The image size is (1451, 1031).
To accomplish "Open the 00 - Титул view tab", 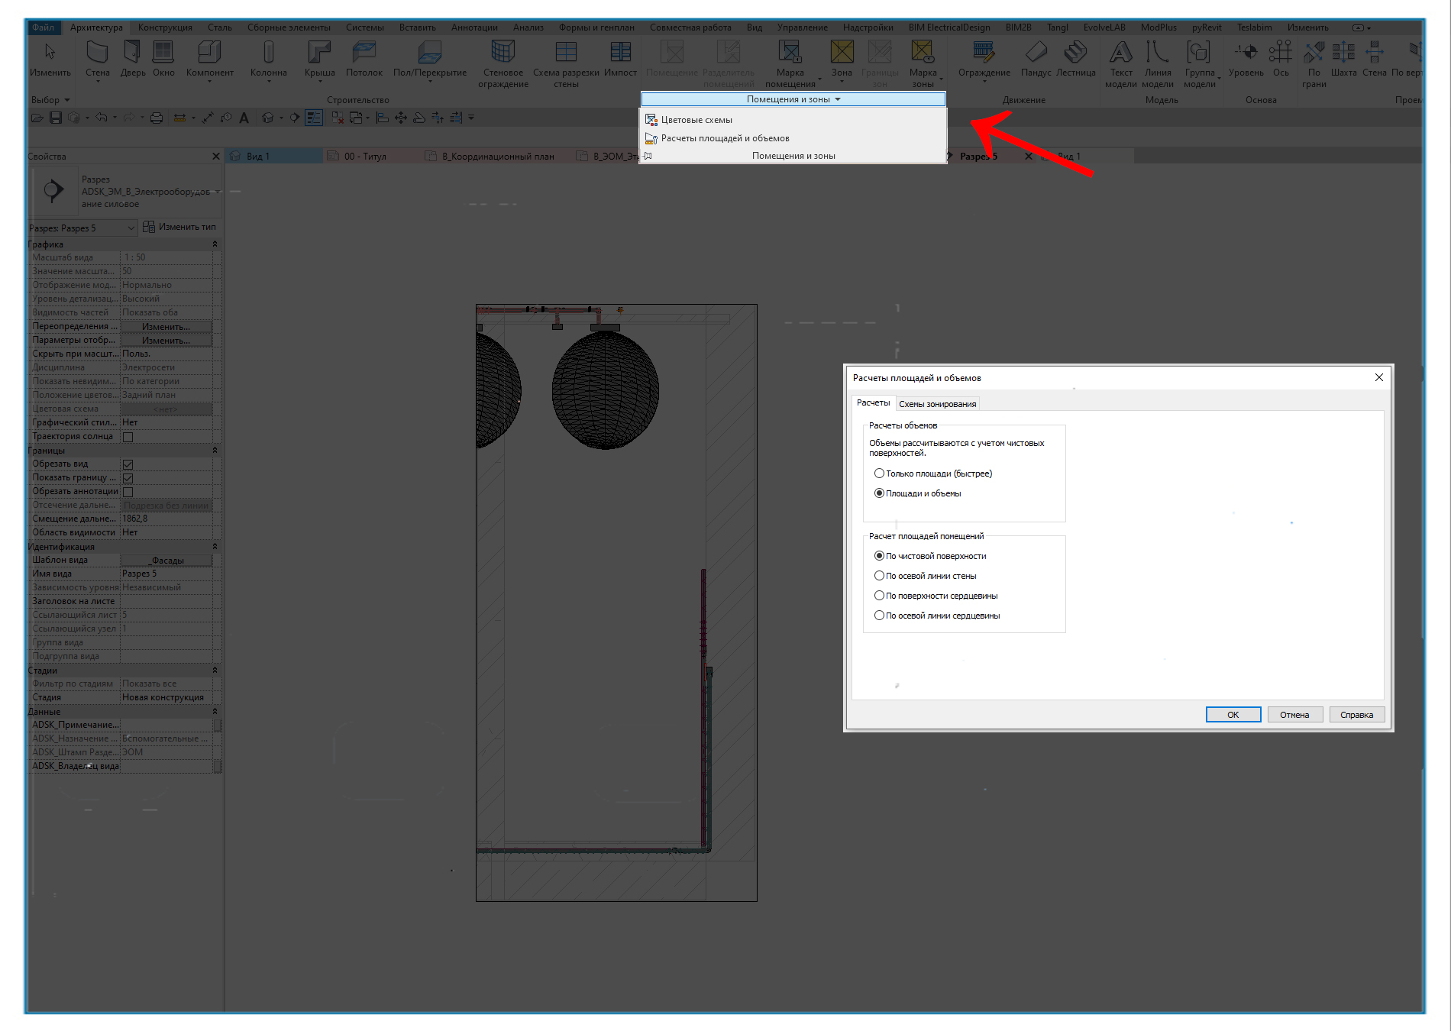I will coord(365,157).
